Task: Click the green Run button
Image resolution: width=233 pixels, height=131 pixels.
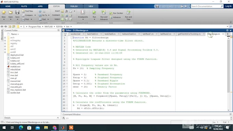Action: click(94, 12)
